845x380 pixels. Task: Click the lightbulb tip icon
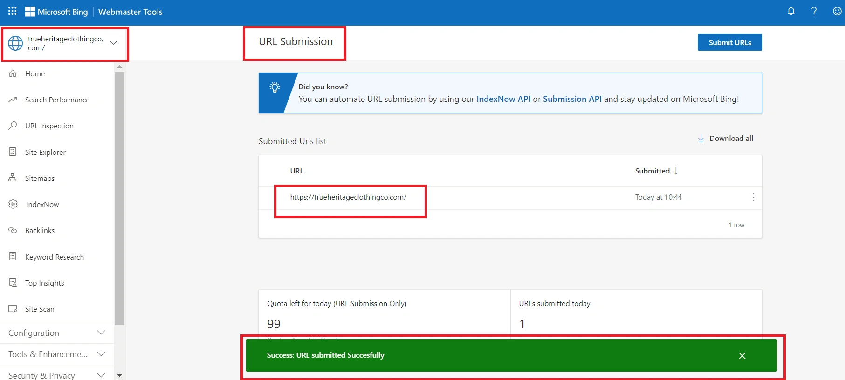pyautogui.click(x=275, y=87)
